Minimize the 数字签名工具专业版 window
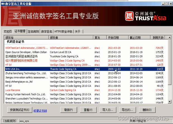173x124 pixels. coord(163,4)
